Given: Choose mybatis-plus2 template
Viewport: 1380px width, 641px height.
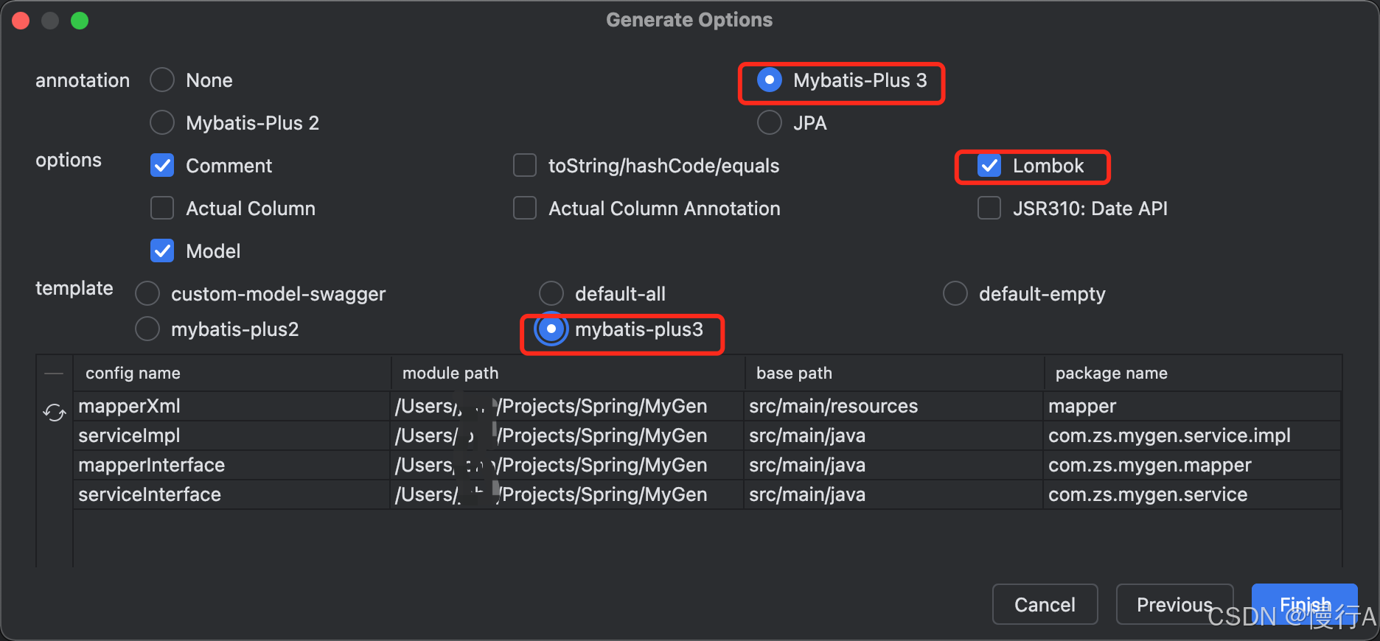Looking at the screenshot, I should [x=147, y=329].
